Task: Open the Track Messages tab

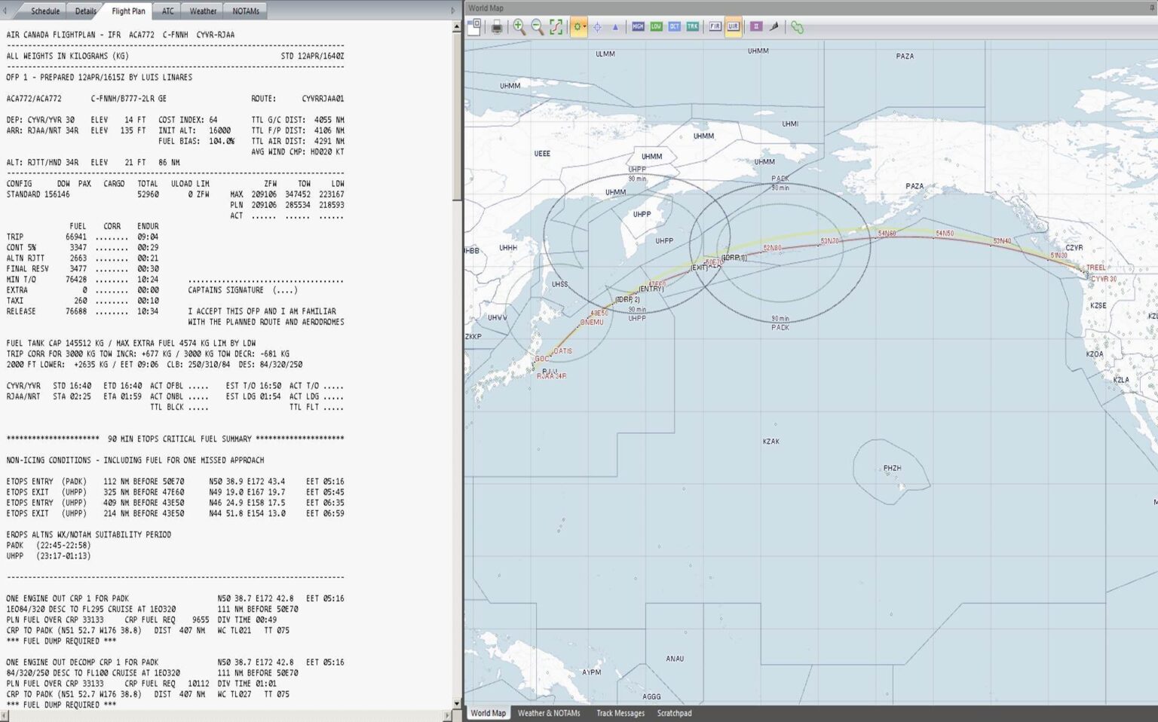Action: point(620,713)
